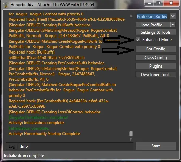Click the Honorbuddy app icon in title bar
The height and width of the screenshot is (162, 181).
[5, 5]
